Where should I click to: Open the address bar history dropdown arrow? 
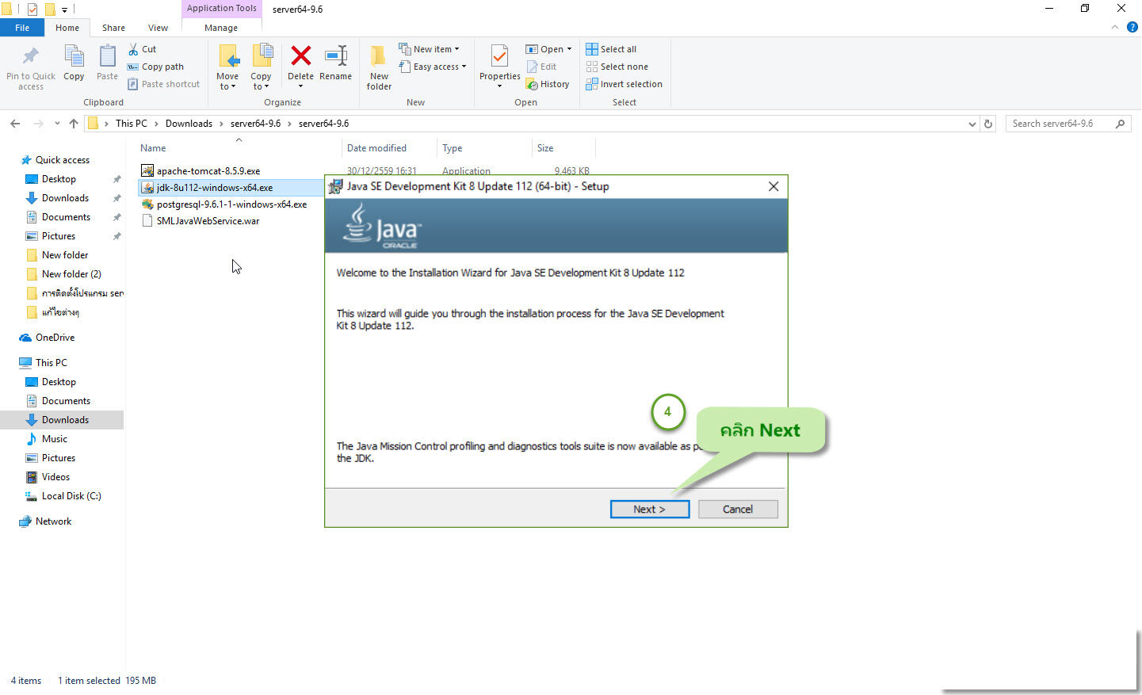[972, 123]
